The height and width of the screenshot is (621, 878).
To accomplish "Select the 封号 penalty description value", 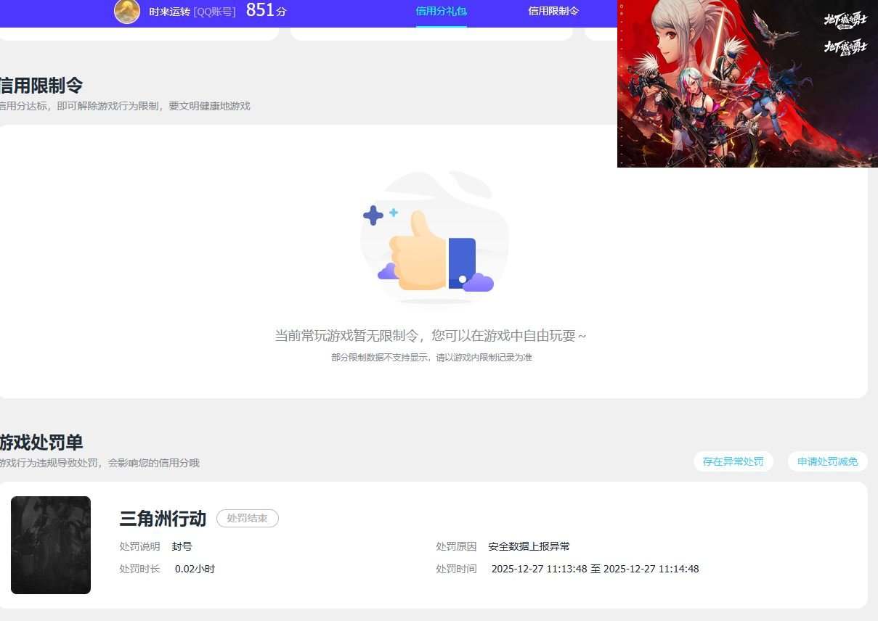I will pos(182,546).
